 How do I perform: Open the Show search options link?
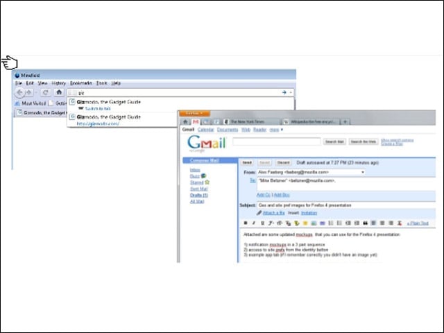397,140
